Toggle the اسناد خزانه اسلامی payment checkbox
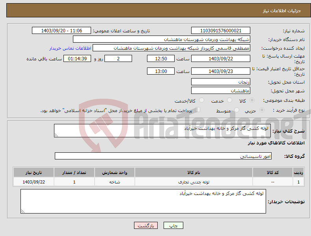The height and width of the screenshot is (236, 311). click(x=198, y=110)
